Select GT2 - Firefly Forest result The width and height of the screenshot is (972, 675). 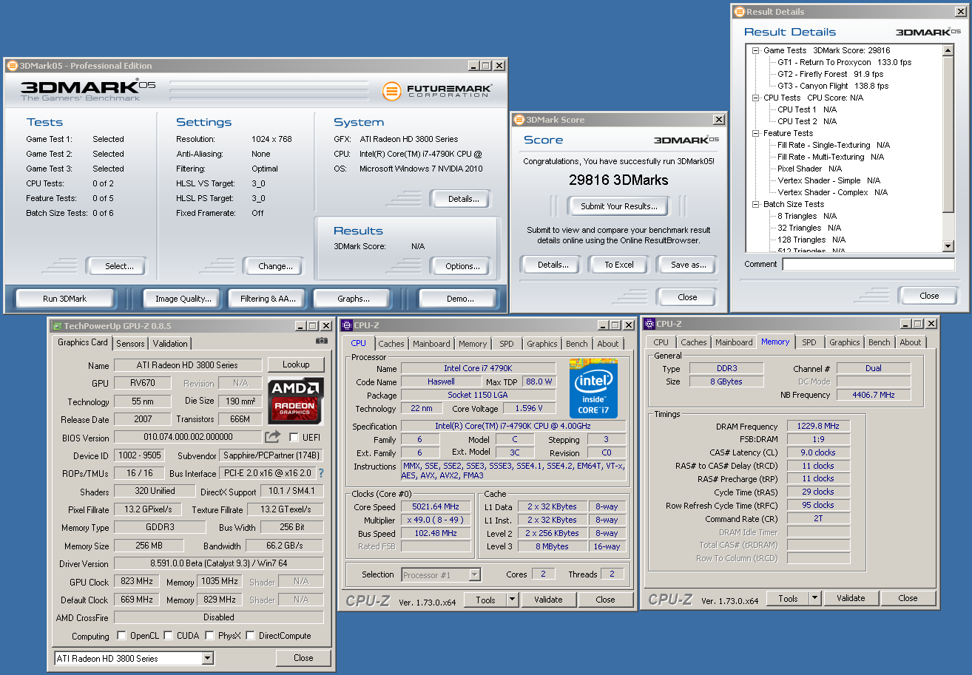coord(830,74)
